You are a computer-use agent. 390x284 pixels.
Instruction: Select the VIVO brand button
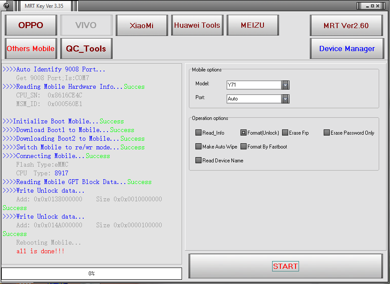[86, 25]
